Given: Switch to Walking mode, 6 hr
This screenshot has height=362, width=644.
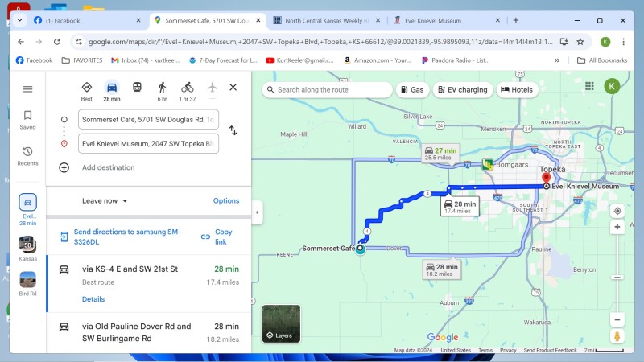Looking at the screenshot, I should click(163, 91).
